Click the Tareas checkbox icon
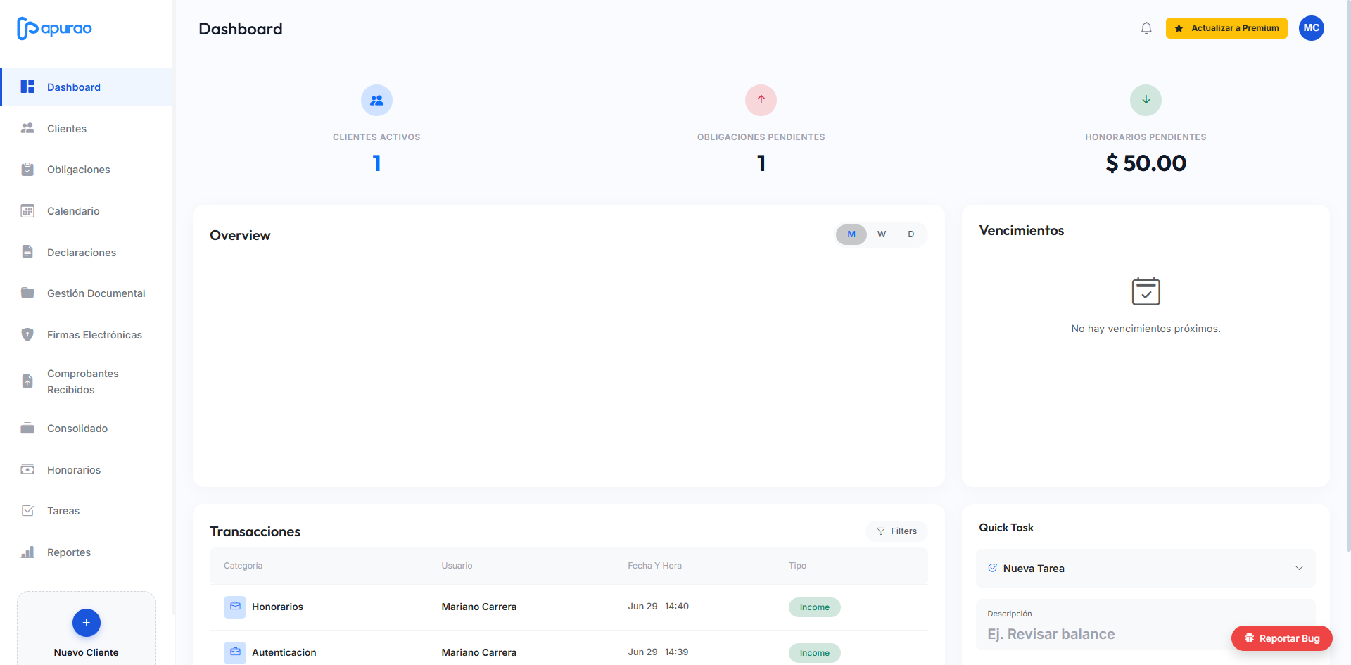Viewport: 1351px width, 665px height. pyautogui.click(x=27, y=510)
